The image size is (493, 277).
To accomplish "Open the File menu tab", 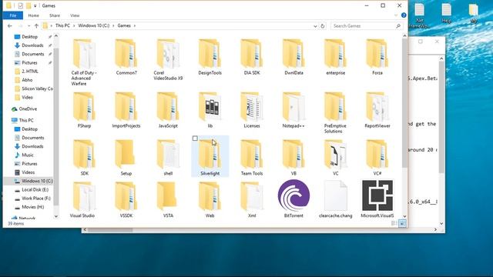I will click(x=13, y=15).
